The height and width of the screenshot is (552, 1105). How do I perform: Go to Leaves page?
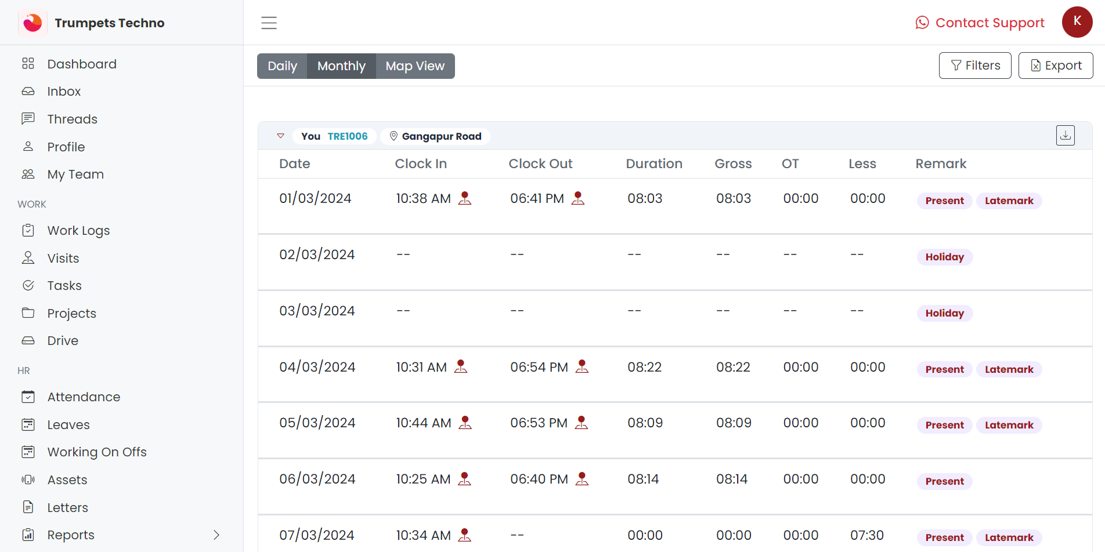68,424
